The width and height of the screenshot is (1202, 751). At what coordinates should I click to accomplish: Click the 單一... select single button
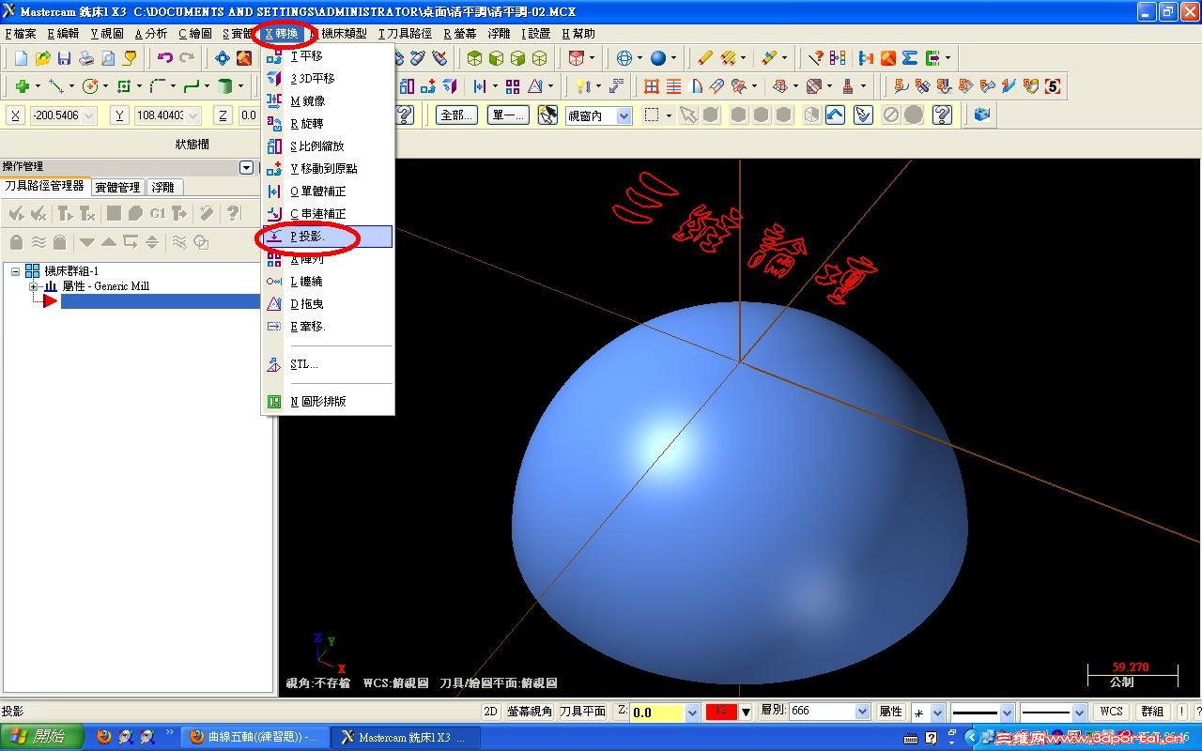(x=508, y=115)
